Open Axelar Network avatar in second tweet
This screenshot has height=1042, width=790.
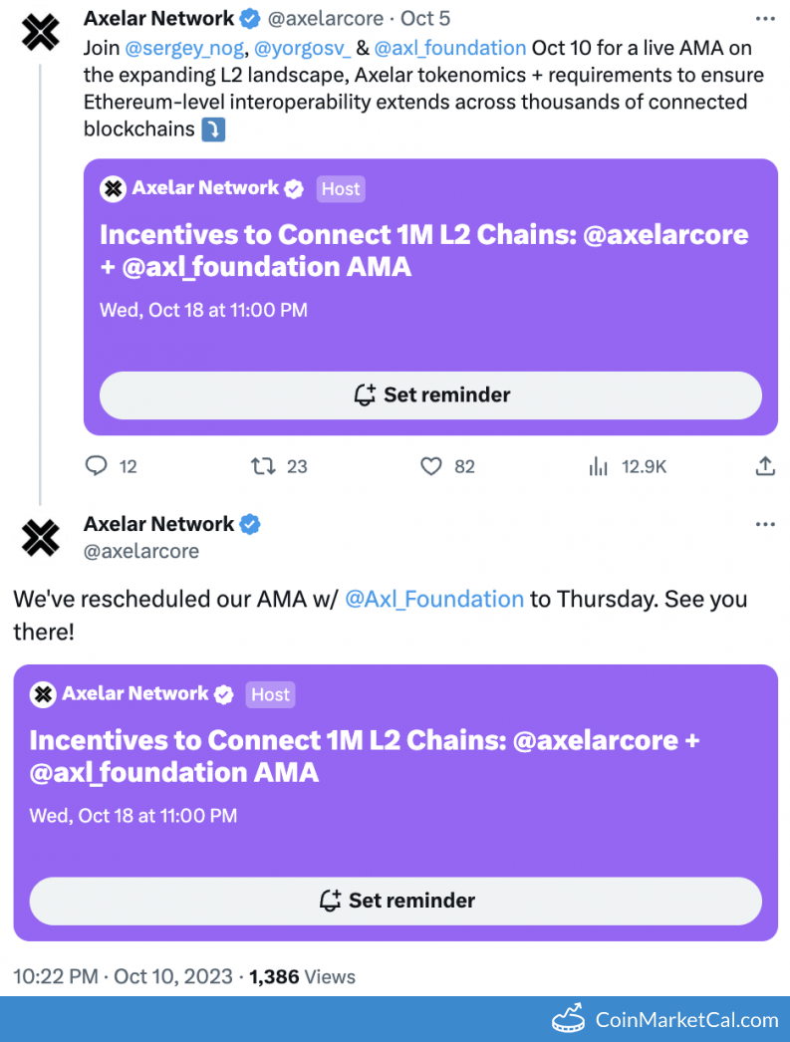[x=41, y=537]
